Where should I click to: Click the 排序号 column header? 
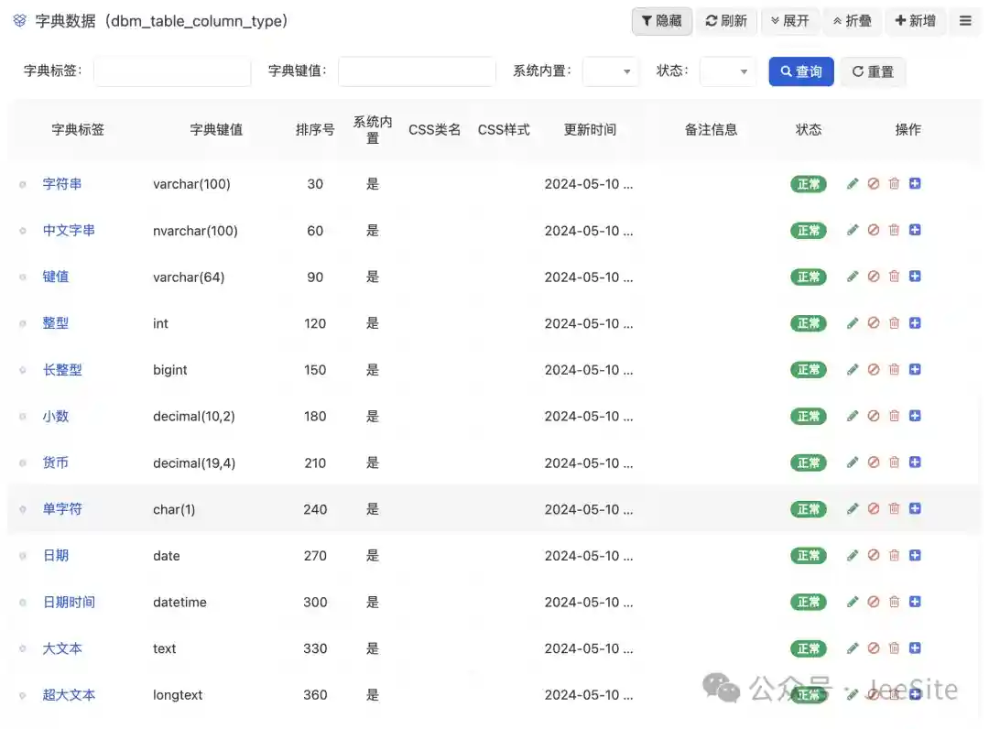(315, 130)
